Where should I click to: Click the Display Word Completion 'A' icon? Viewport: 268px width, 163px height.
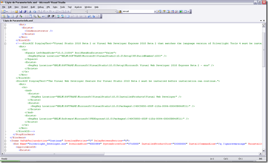pyautogui.click(x=43, y=16)
